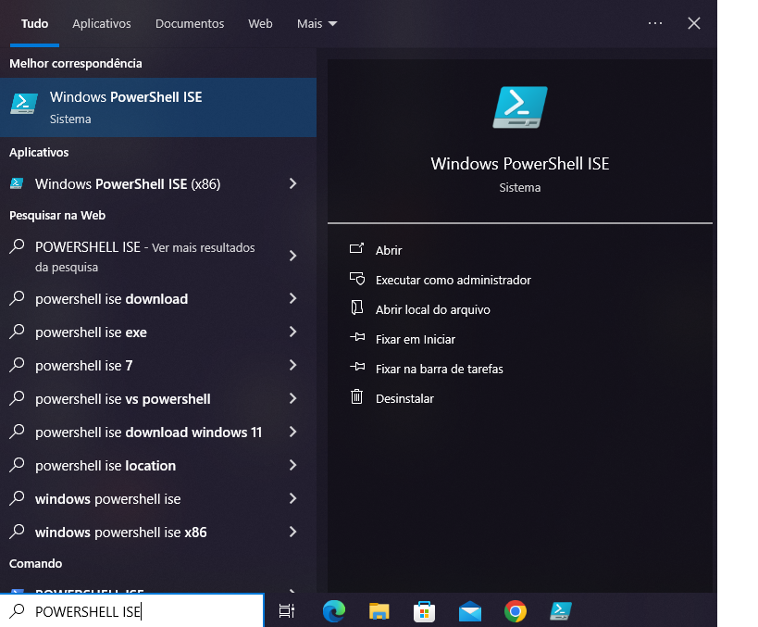Expand chevron for POWERSHELL ISE web results

pyautogui.click(x=292, y=256)
